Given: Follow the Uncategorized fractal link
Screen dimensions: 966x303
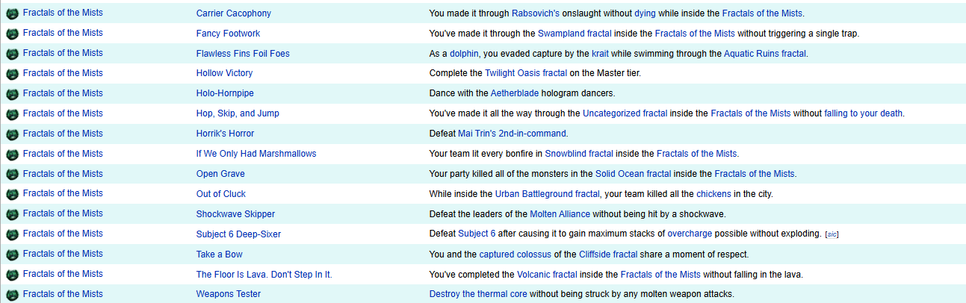Looking at the screenshot, I should point(625,113).
